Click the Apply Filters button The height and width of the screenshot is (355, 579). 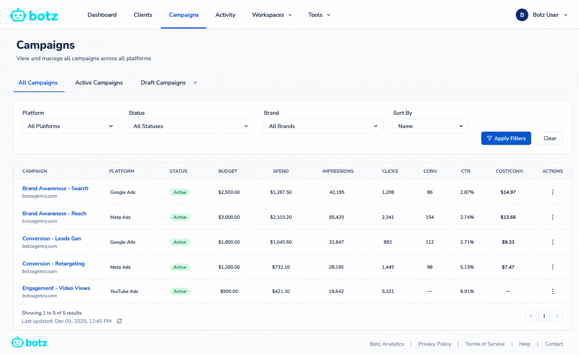[x=506, y=138]
